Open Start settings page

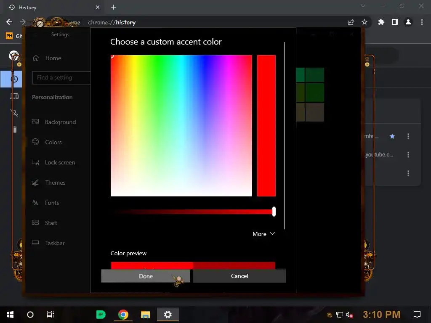[45, 223]
